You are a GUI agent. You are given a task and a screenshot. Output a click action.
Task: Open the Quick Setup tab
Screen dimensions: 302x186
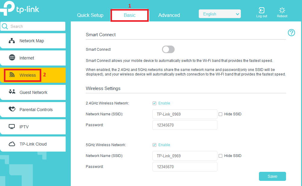(90, 15)
